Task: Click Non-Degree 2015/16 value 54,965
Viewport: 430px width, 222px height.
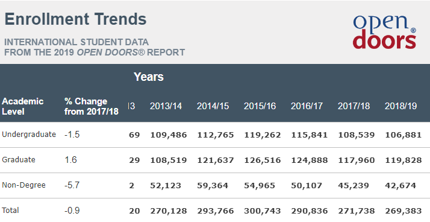Action: pyautogui.click(x=260, y=186)
